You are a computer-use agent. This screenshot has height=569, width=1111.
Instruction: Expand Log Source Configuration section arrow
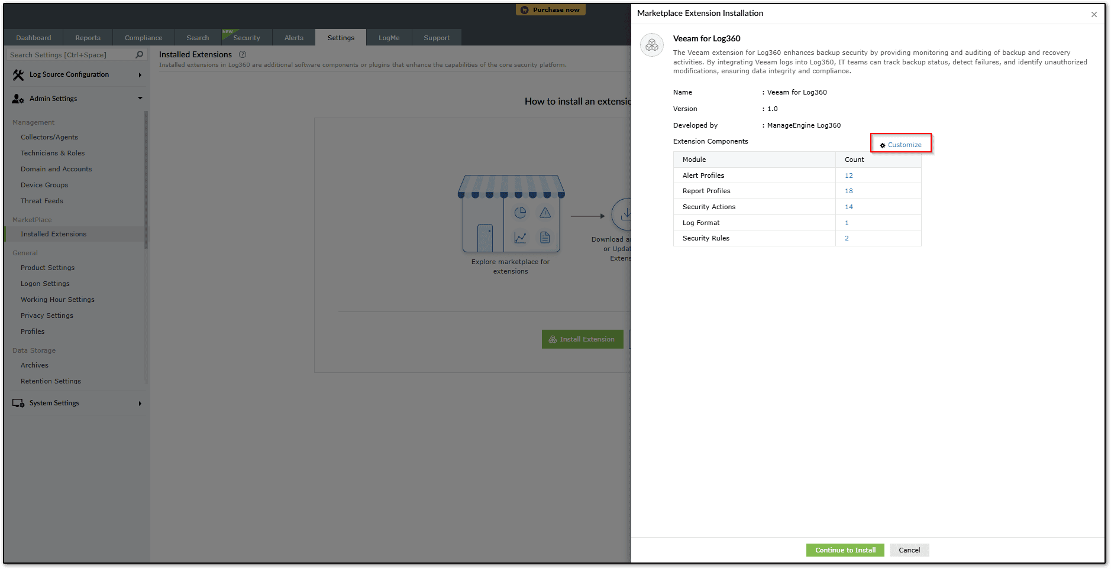tap(140, 75)
